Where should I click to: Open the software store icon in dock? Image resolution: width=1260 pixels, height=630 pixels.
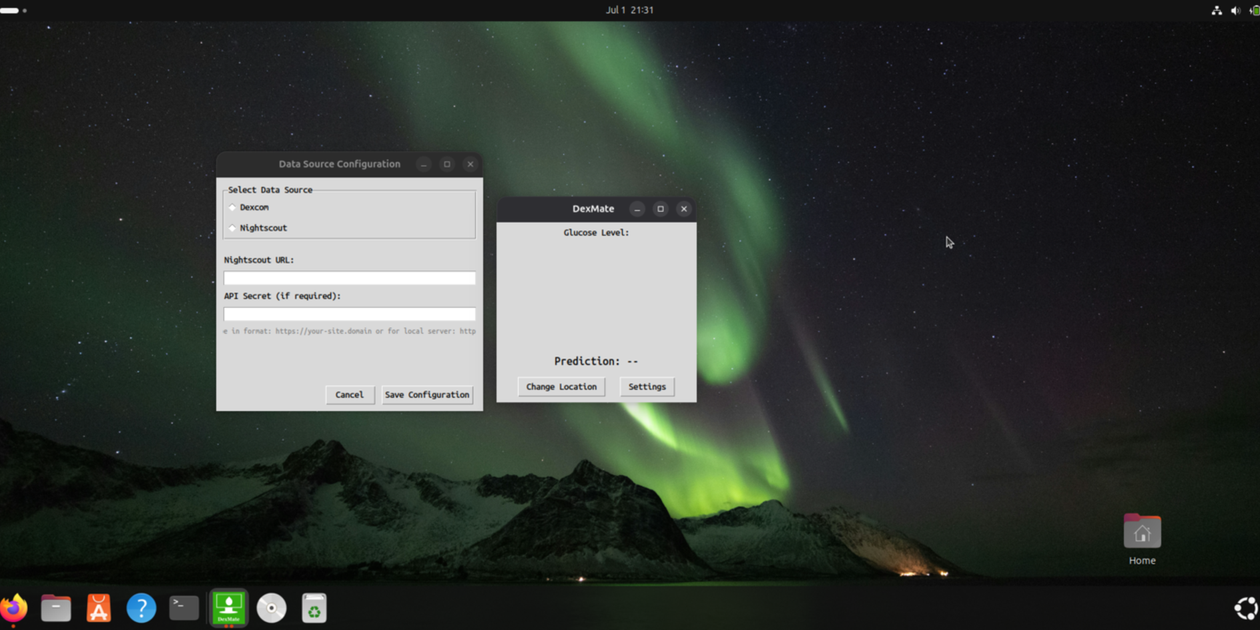(99, 607)
